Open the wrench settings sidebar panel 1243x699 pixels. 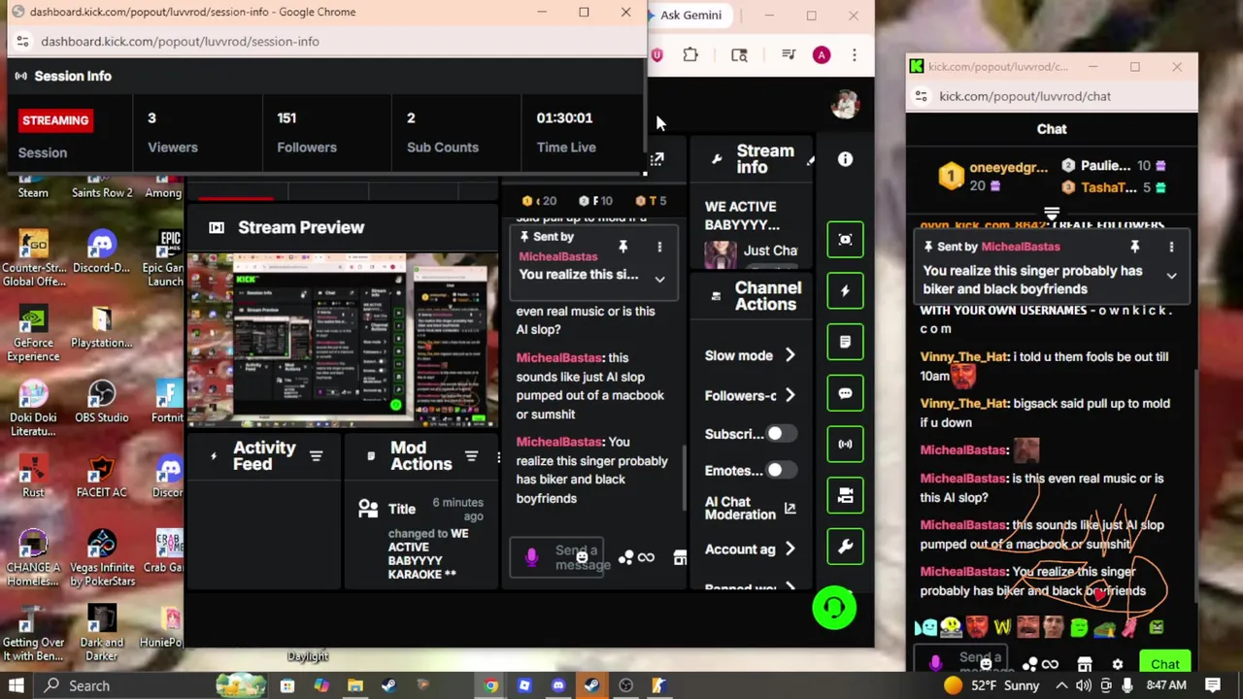click(x=845, y=547)
